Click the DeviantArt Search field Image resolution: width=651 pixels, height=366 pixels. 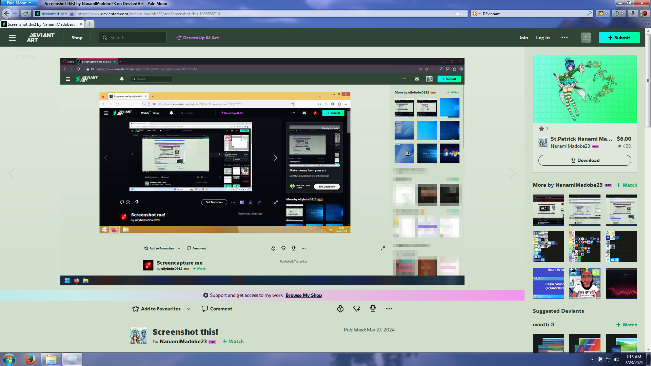point(133,38)
